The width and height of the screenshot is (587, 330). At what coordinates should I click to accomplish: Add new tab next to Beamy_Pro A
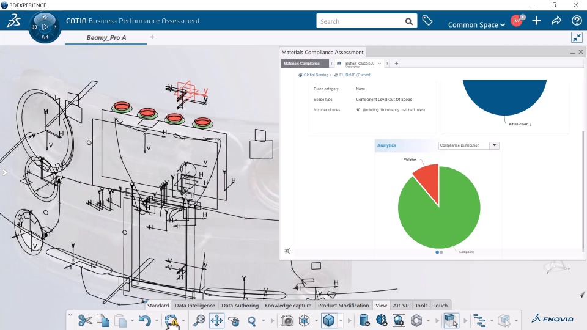(152, 37)
